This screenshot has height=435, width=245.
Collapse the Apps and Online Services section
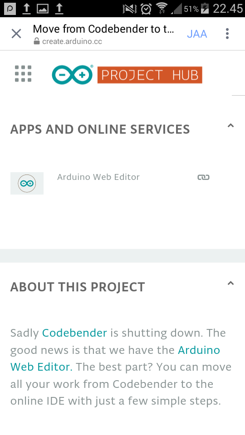pos(230,126)
